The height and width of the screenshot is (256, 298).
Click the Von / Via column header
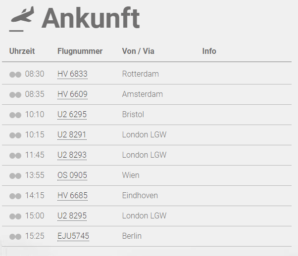coord(138,51)
